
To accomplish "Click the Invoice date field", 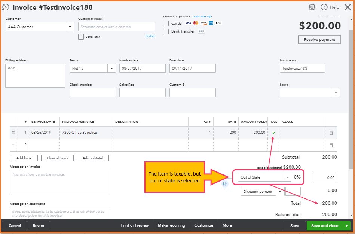I will click(143, 68).
